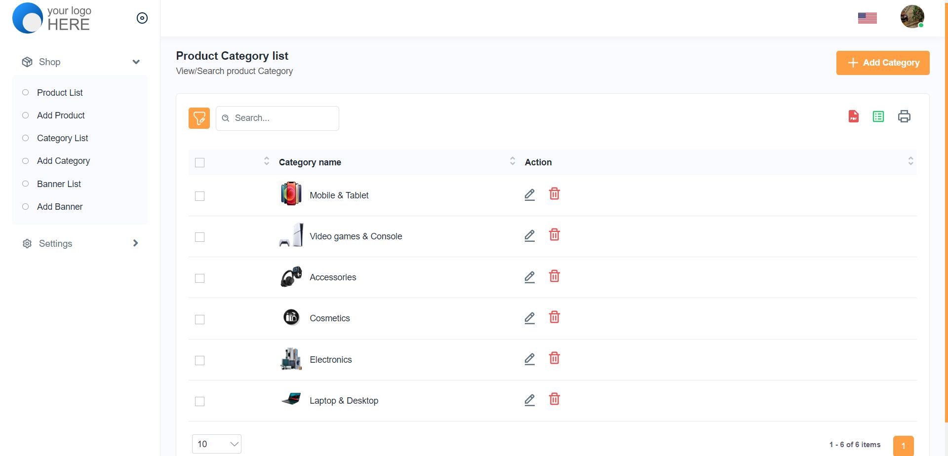Viewport: 948px width, 456px height.
Task: Edit the Mobile & Tablet category
Action: (529, 195)
